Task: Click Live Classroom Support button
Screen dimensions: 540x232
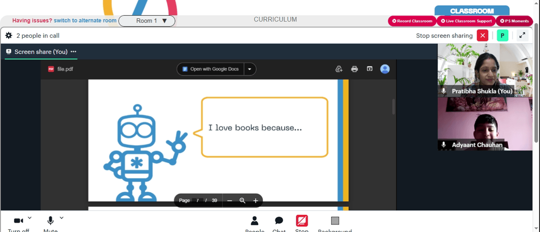Action: click(x=467, y=21)
